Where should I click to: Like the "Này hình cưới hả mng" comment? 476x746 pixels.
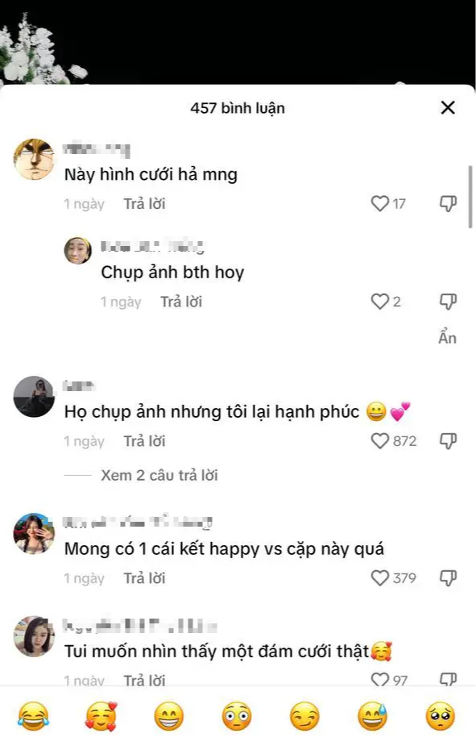tap(379, 203)
